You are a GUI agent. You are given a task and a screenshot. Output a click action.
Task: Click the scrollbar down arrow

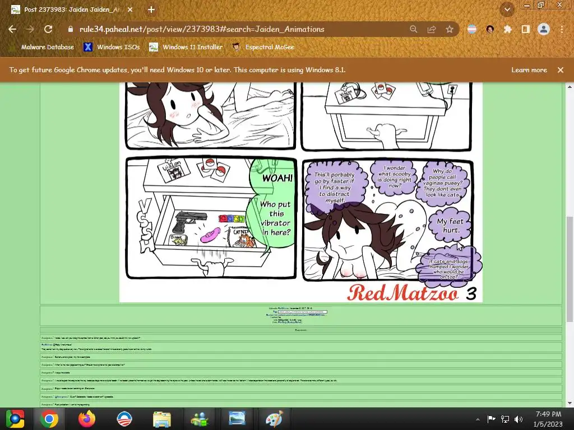click(570, 403)
